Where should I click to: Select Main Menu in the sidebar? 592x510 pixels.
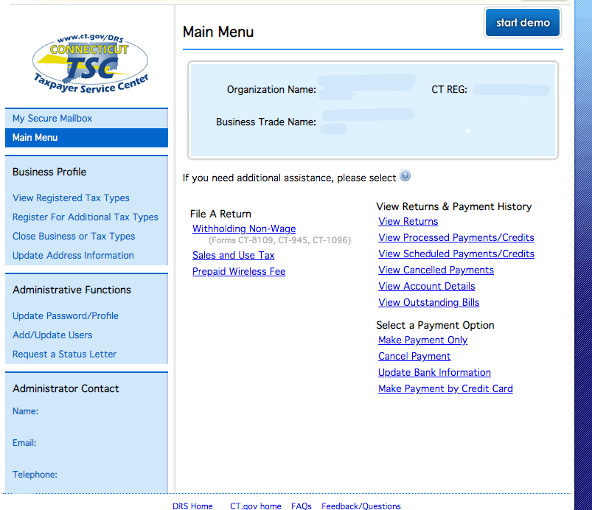(x=35, y=138)
